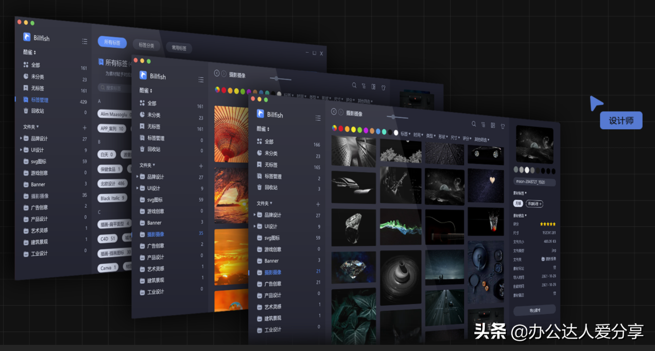Click the forward arrow in the front window
This screenshot has height=351, width=655.
click(x=340, y=112)
